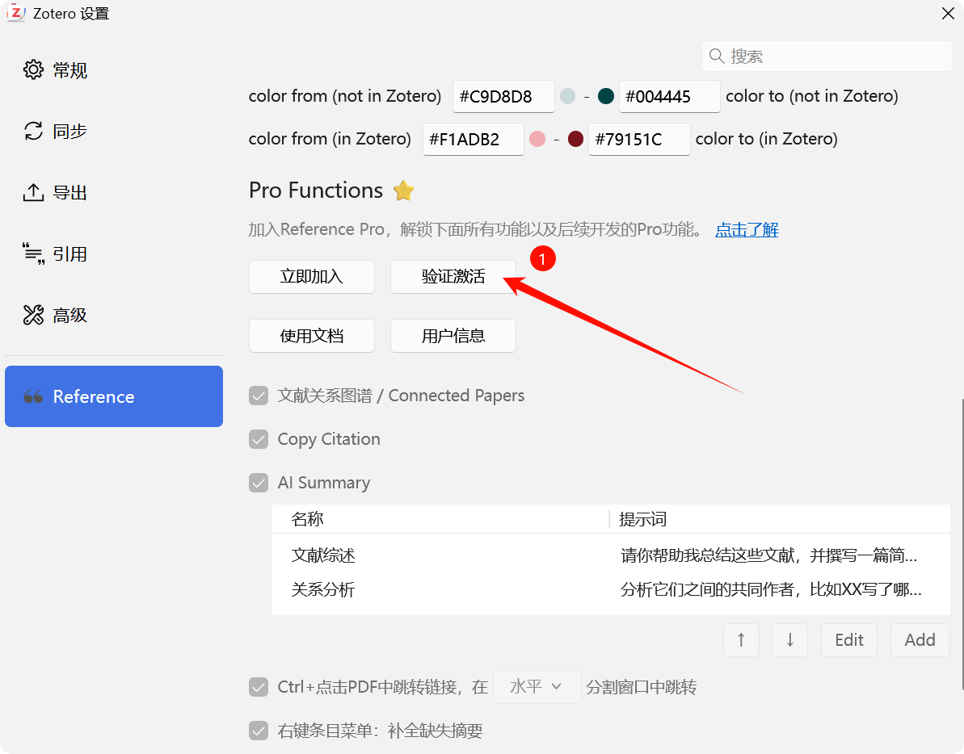Move selected prompt up with arrow button
The image size is (964, 754).
(x=742, y=640)
